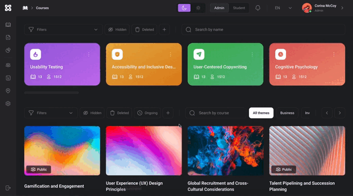The height and width of the screenshot is (196, 353).
Task: Click the logout icon at sidebar bottom
Action: coord(8,188)
